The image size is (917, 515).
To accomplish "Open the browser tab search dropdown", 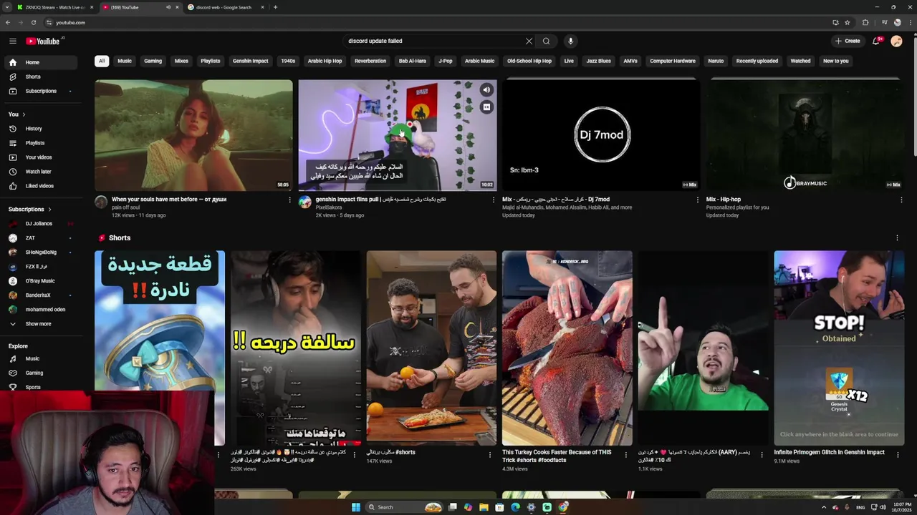I will [x=8, y=7].
